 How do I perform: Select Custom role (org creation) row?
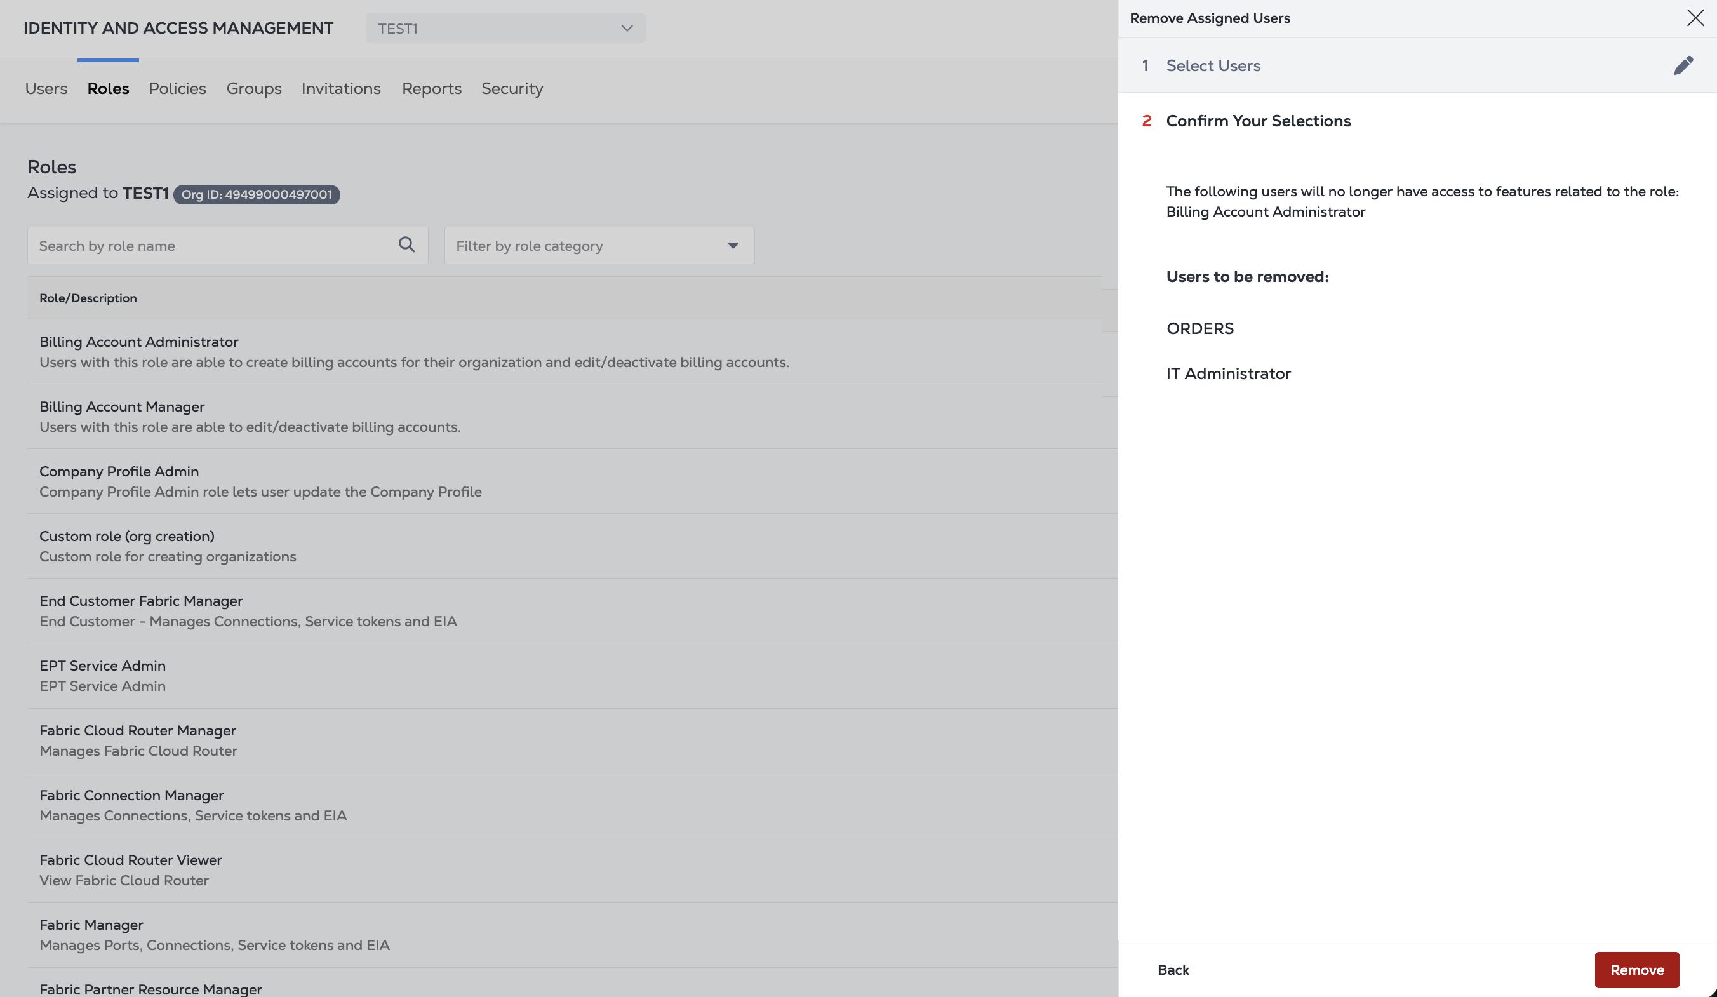coord(572,546)
